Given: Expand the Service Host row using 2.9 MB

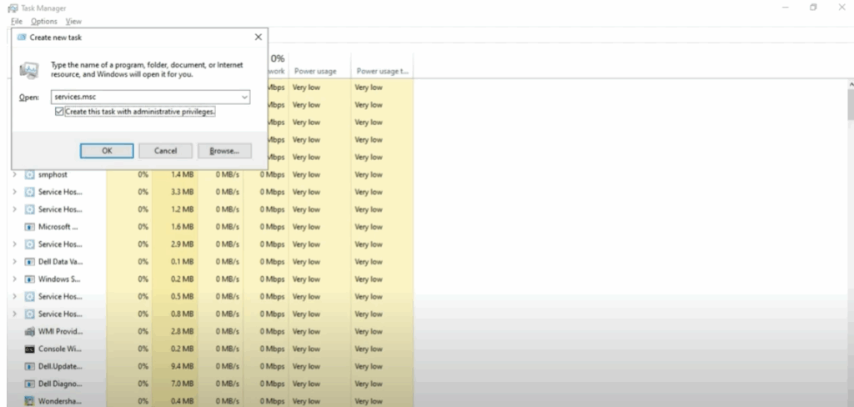Looking at the screenshot, I should [x=15, y=244].
